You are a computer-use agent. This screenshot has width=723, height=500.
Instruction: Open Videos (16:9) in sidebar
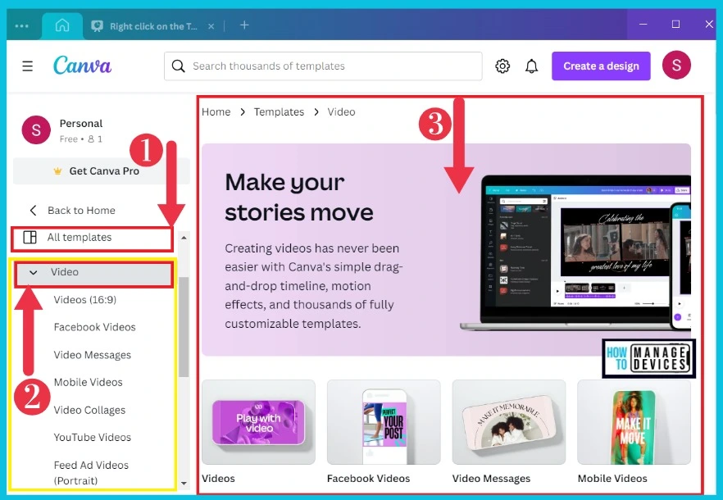[85, 300]
